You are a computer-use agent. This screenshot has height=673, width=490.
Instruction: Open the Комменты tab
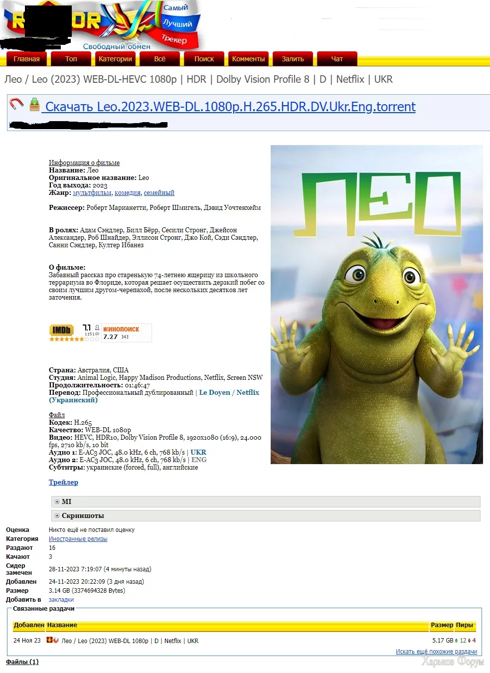click(x=248, y=59)
